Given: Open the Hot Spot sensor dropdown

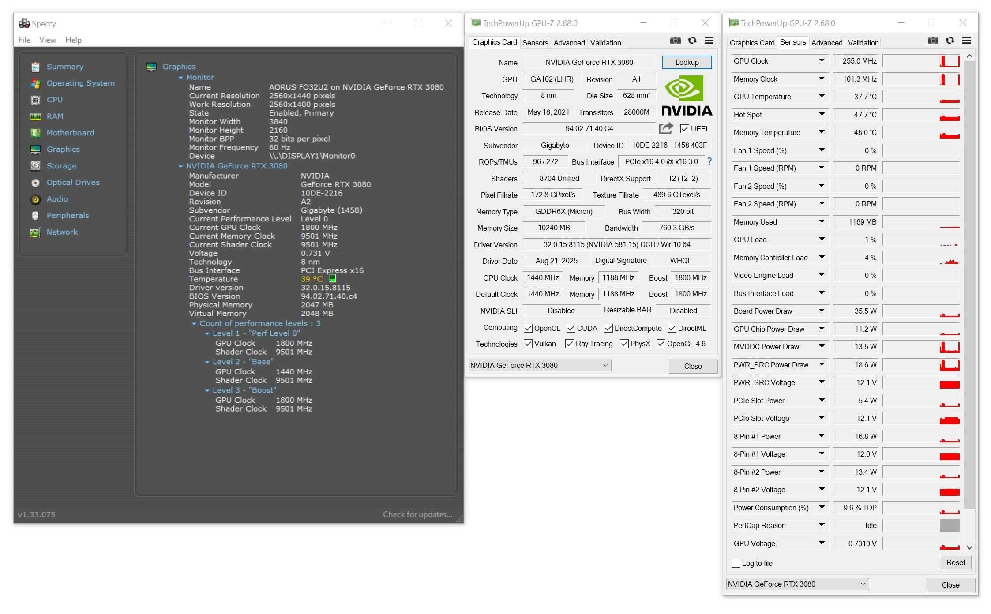Looking at the screenshot, I should tap(822, 115).
